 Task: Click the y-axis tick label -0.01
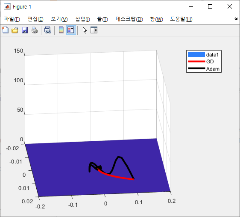(x=16, y=162)
